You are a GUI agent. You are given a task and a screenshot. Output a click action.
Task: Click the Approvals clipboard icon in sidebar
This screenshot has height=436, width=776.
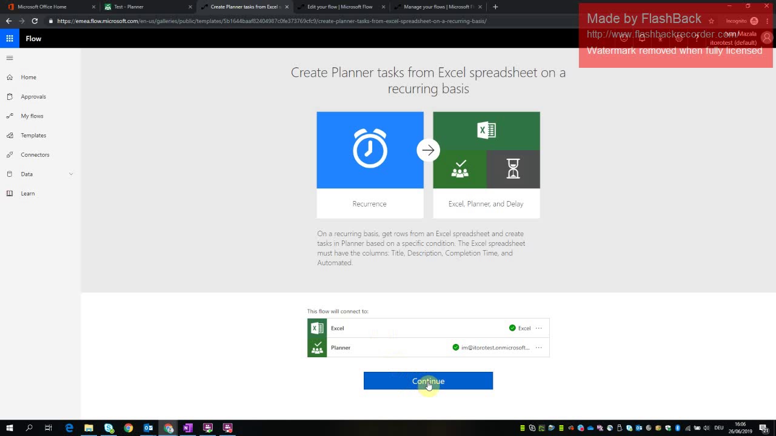pos(10,97)
